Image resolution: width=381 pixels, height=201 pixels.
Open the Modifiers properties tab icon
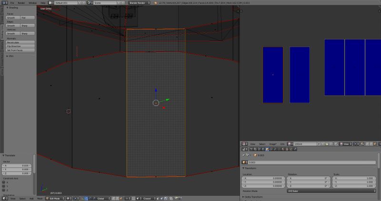point(275,149)
